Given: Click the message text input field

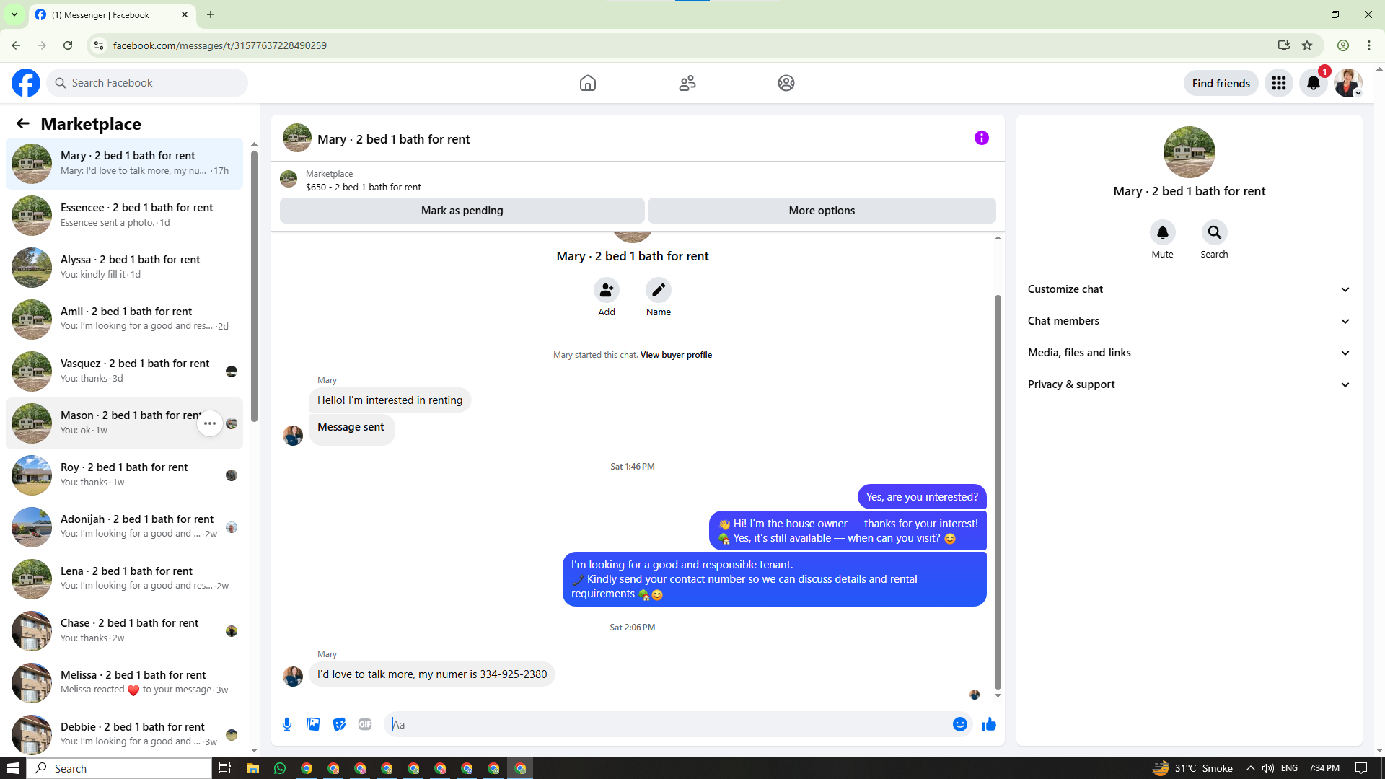Looking at the screenshot, I should [667, 724].
